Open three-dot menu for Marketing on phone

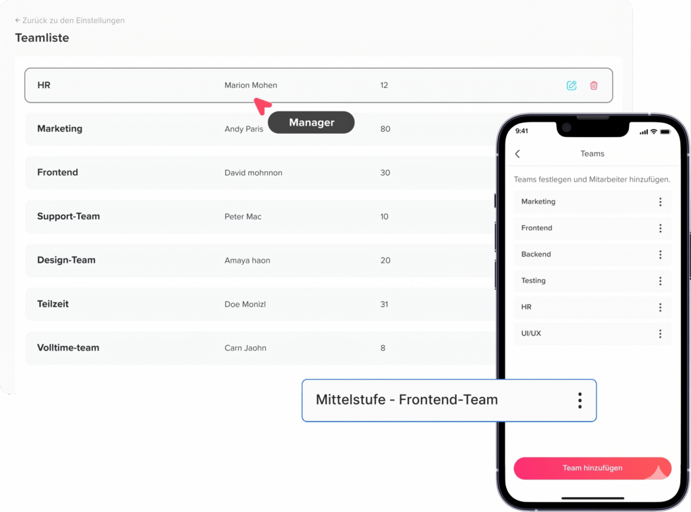point(660,202)
